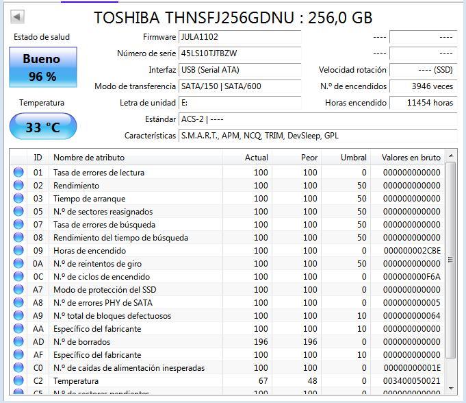
Task: Click status circle for ciclos de encendido
Action: [x=18, y=276]
